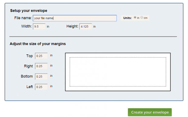Click the Right margin input field
Image resolution: width=188 pixels, height=117 pixels.
point(41,66)
